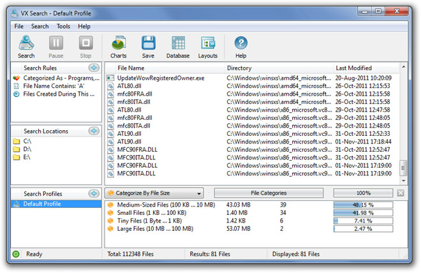This screenshot has width=421, height=273.
Task: Select the mfc80FRA.dll row dated 29-Oct-2011 12:48:05
Action: tap(252, 118)
